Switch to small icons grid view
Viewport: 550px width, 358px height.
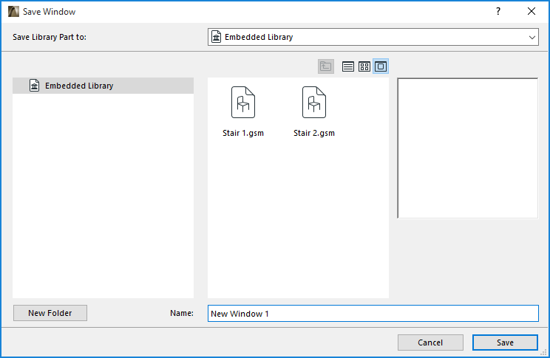(364, 66)
